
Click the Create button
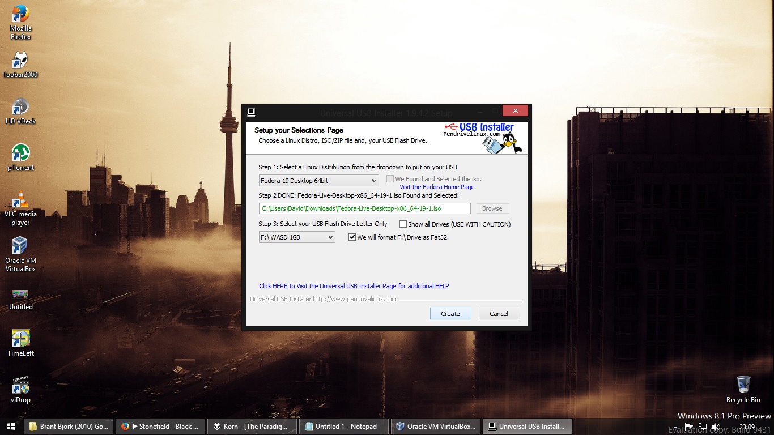pyautogui.click(x=450, y=313)
